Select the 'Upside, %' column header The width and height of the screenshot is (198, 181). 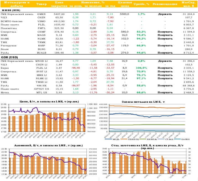tap(141, 4)
